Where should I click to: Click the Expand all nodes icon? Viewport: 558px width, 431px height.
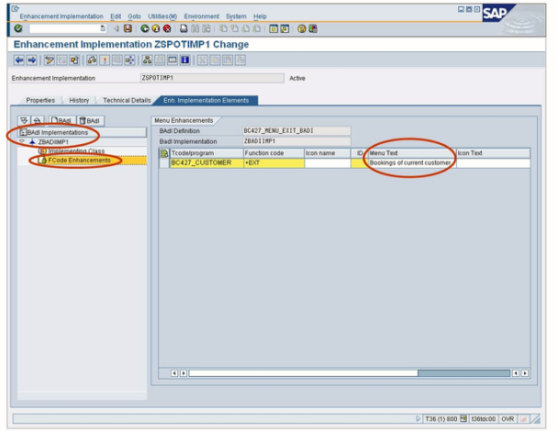pos(24,120)
